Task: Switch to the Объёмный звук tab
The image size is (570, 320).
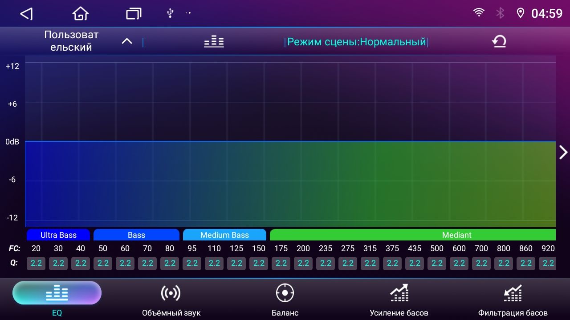Action: click(x=171, y=300)
